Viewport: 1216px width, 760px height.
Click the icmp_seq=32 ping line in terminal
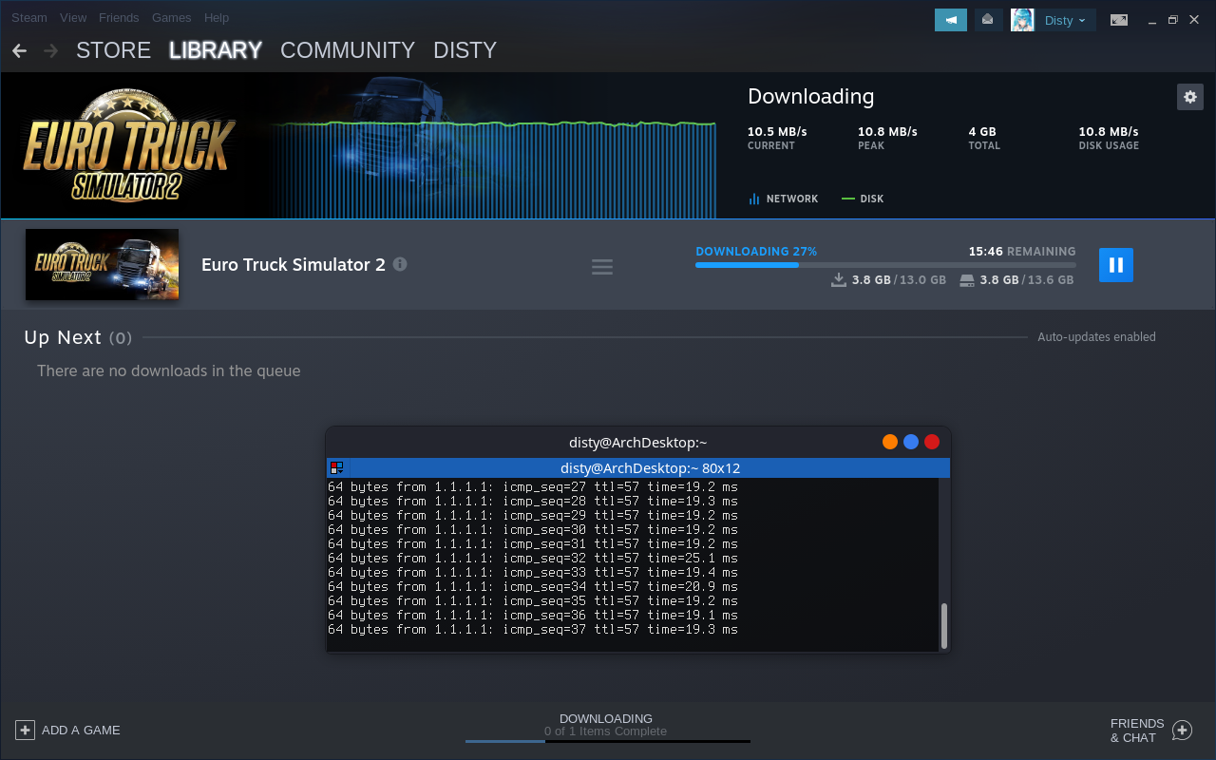533,559
